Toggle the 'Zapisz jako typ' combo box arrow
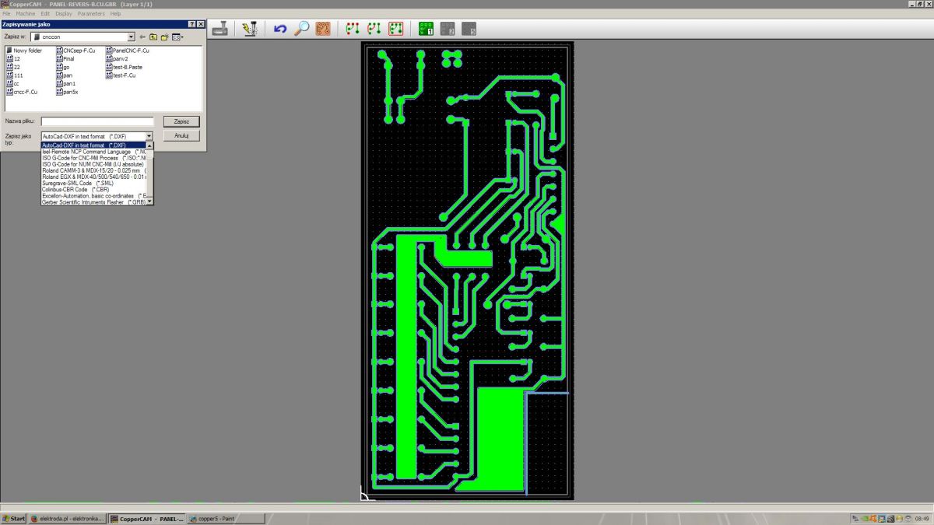 click(x=149, y=136)
